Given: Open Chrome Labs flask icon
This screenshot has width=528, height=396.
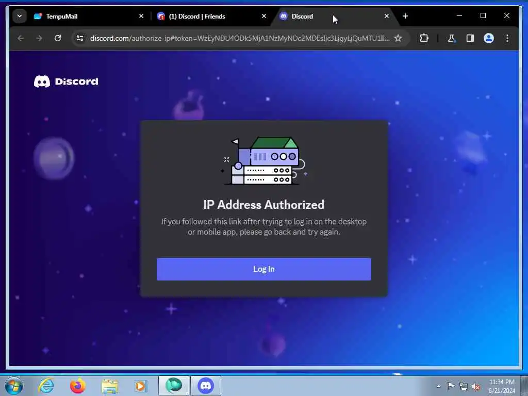Looking at the screenshot, I should click(x=451, y=38).
